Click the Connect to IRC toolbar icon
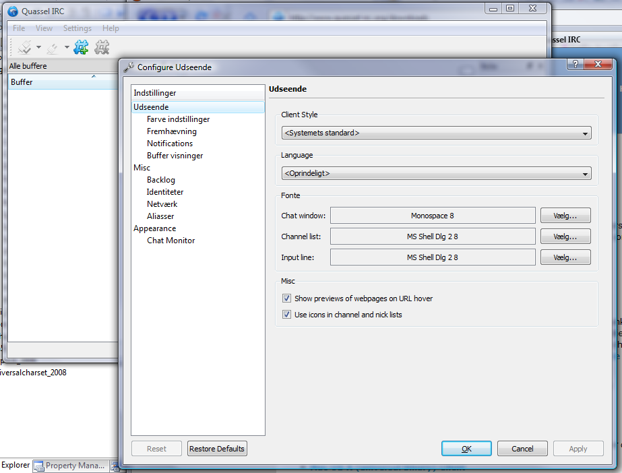 pyautogui.click(x=24, y=48)
